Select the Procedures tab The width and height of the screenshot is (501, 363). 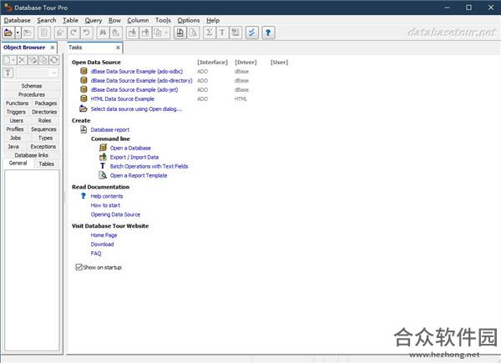click(32, 94)
